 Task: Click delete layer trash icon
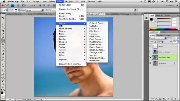click(x=175, y=99)
